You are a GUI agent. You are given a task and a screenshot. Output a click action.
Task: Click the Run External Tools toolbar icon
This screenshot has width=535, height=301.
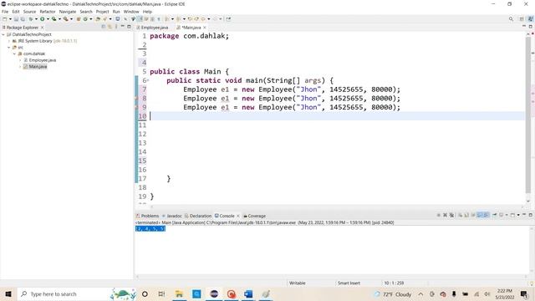(65, 19)
